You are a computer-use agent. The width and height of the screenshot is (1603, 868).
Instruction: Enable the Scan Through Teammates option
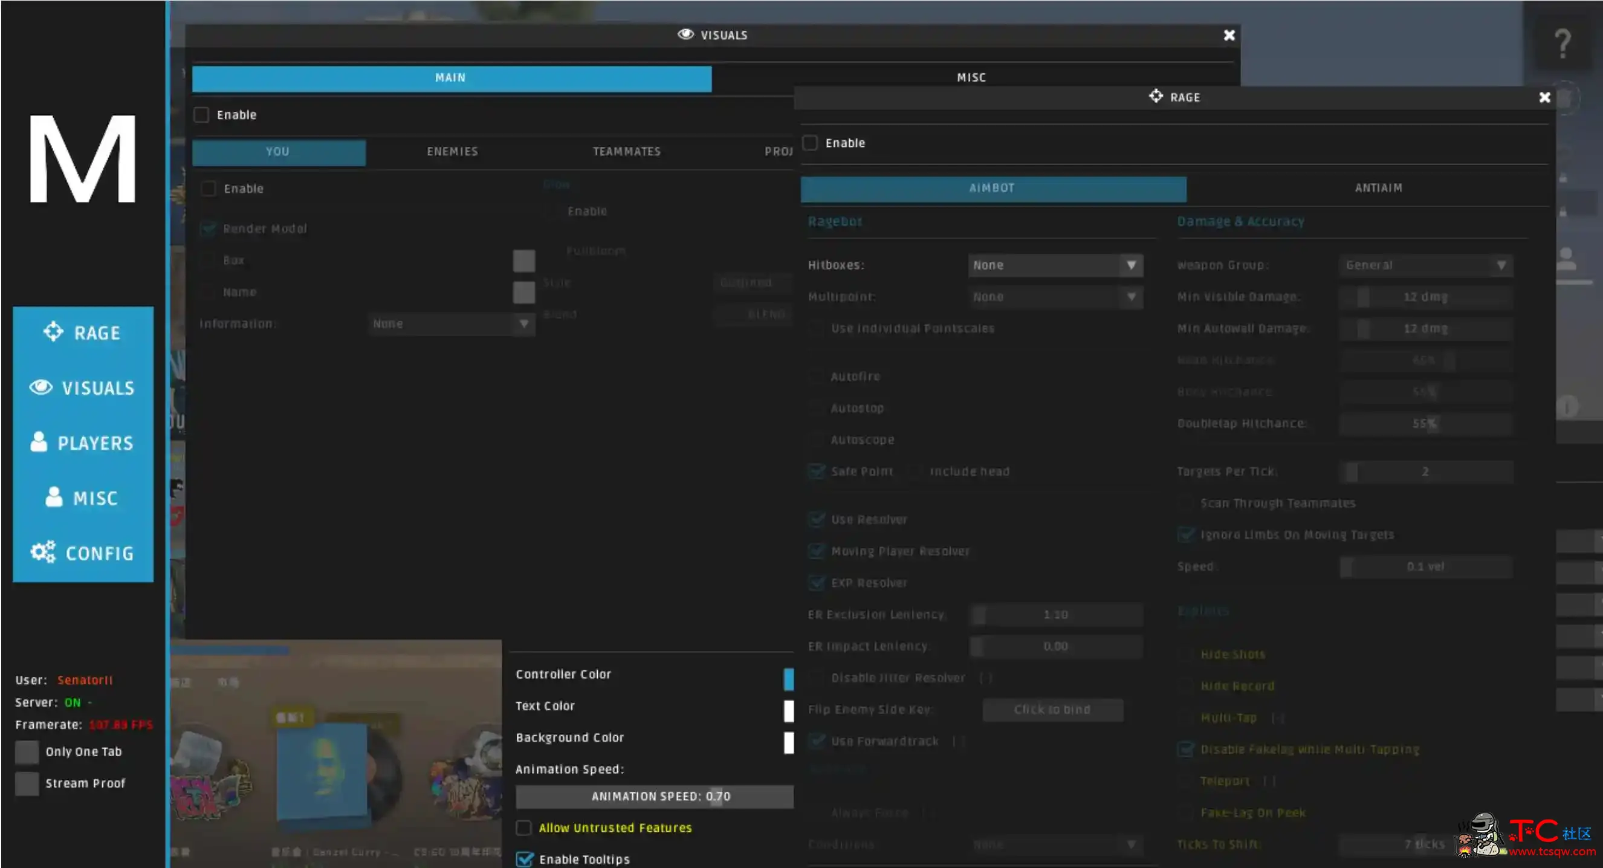pos(1185,502)
